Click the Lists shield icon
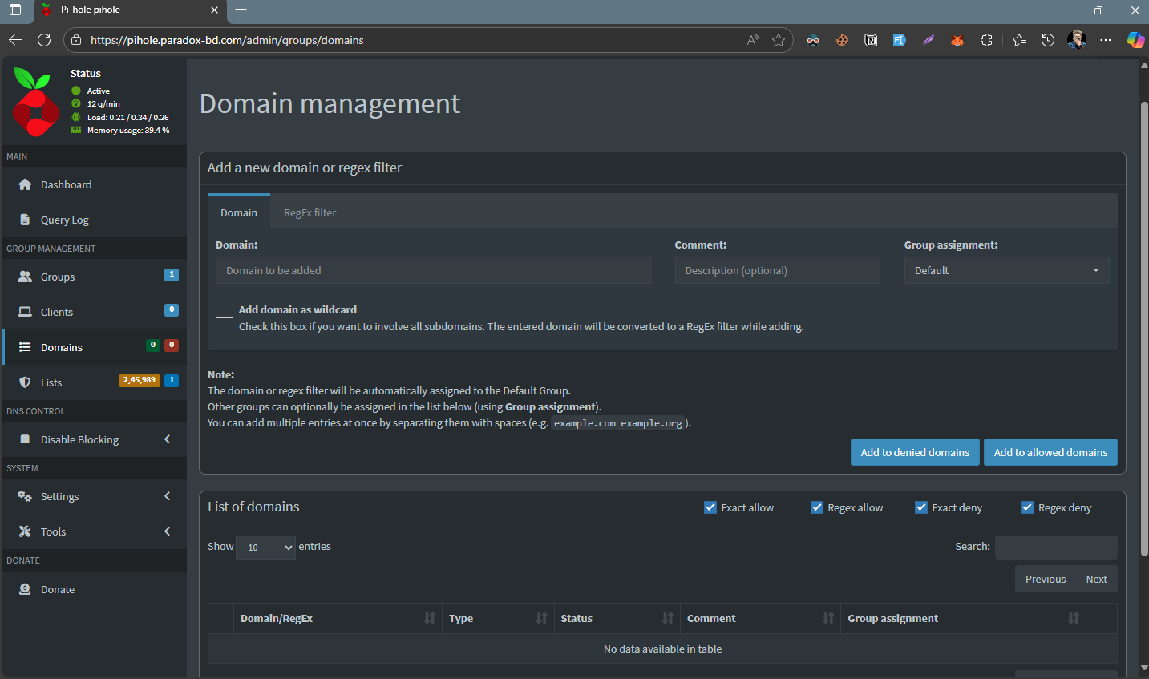Viewport: 1149px width, 679px height. tap(25, 382)
